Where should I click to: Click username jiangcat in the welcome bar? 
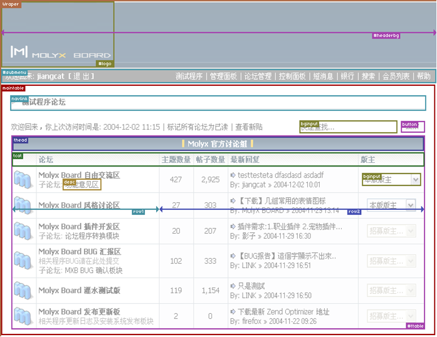point(51,76)
